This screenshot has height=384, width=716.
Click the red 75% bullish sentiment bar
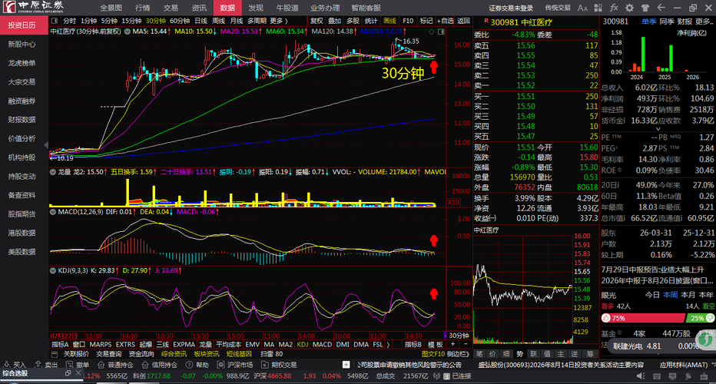(x=643, y=318)
